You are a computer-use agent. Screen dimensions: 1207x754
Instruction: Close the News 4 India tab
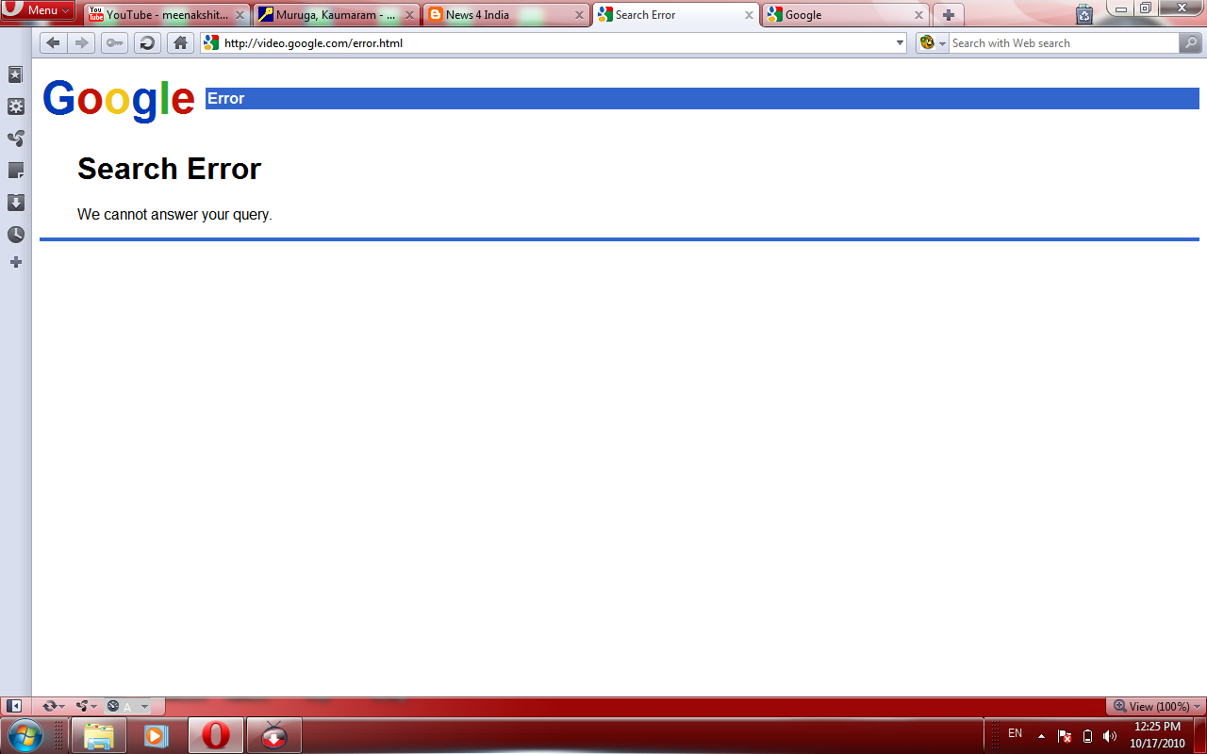(x=579, y=15)
